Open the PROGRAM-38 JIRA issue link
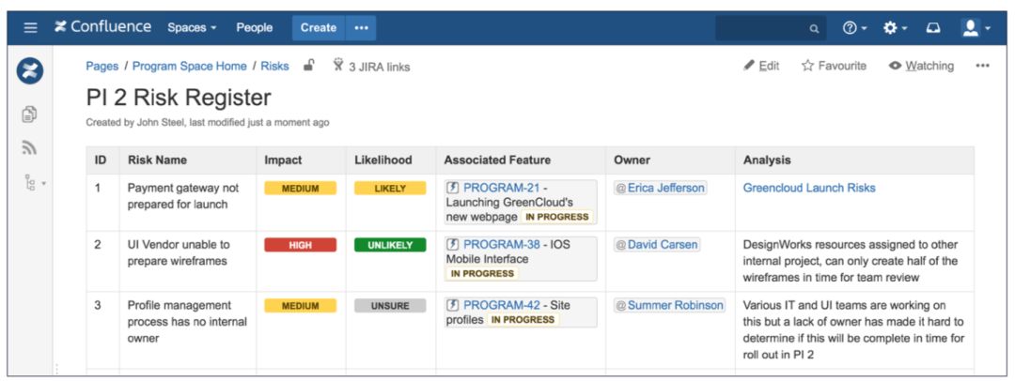 coord(502,245)
